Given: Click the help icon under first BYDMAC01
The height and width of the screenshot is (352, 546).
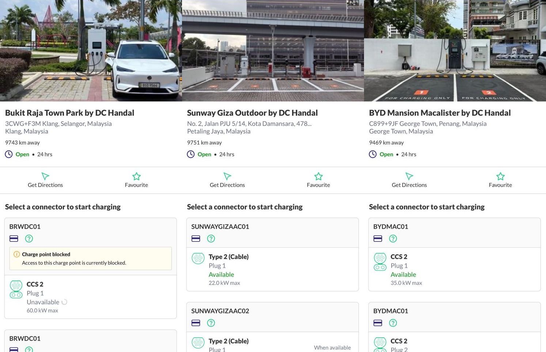Looking at the screenshot, I should click(393, 239).
